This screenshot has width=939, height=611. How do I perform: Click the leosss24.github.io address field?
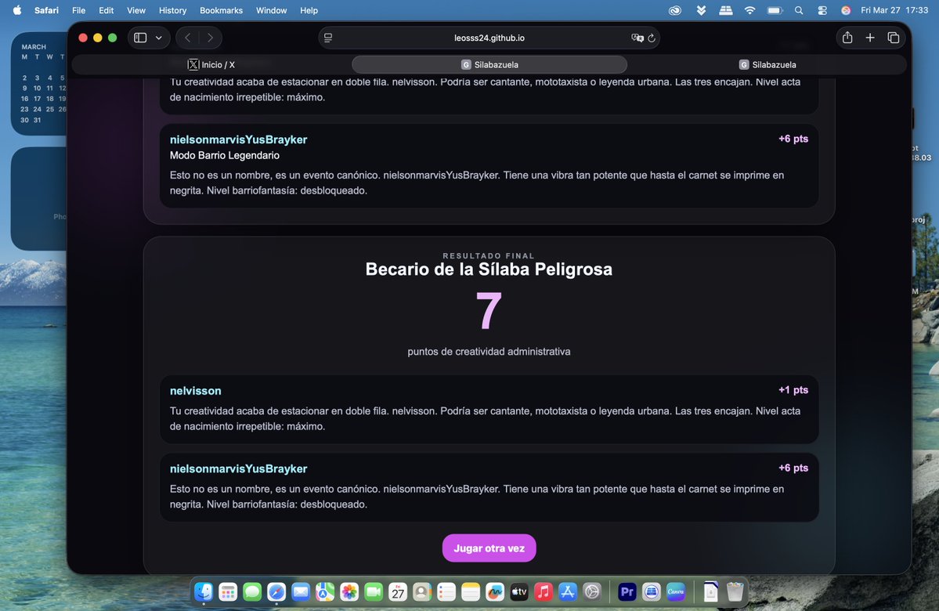coord(489,38)
